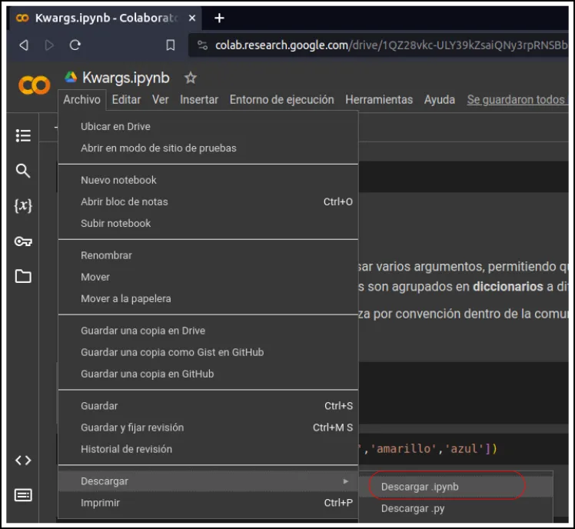Expand the Descargar submenu
575x529 pixels.
click(208, 481)
